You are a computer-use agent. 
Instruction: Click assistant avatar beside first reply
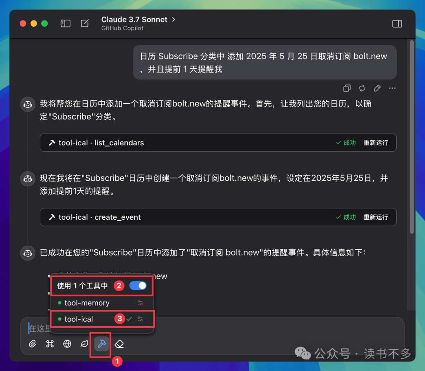coord(28,104)
